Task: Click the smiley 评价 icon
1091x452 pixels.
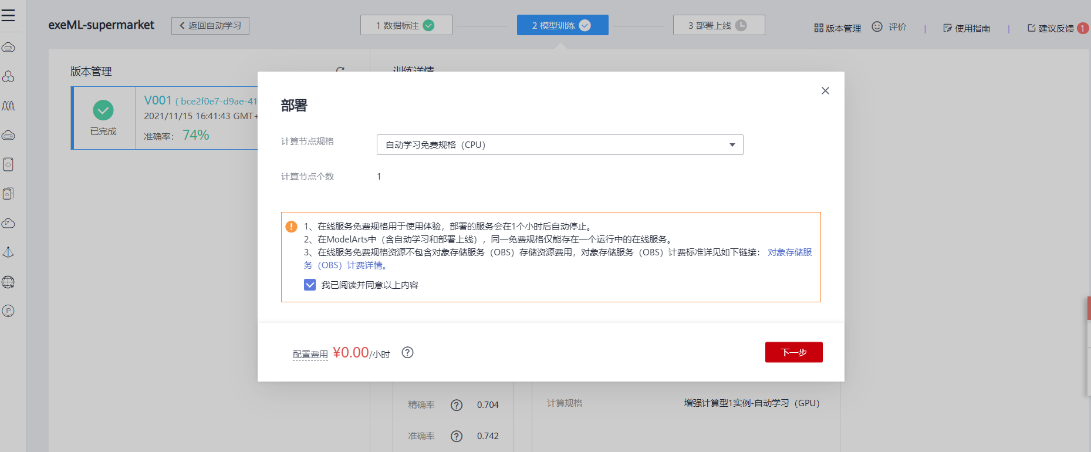Action: (877, 26)
